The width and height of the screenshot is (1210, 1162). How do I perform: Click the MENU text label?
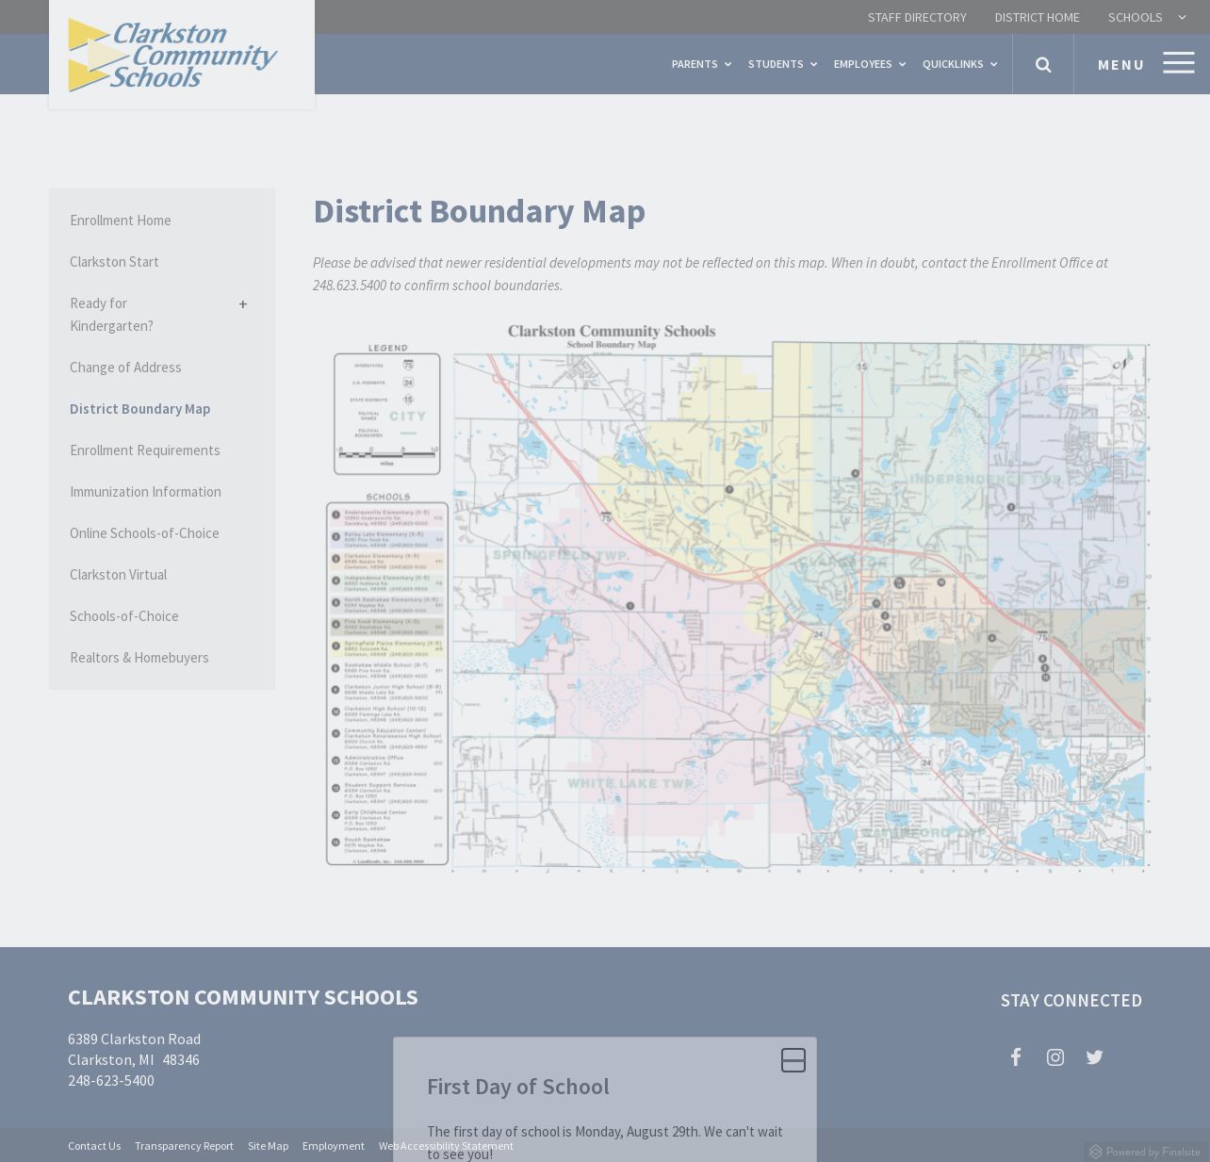(1121, 64)
